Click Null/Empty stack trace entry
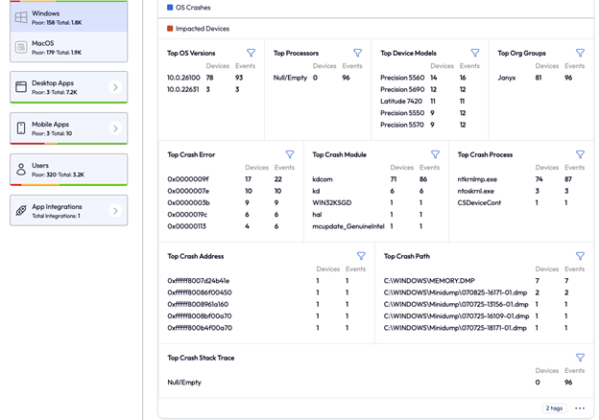Image resolution: width=599 pixels, height=420 pixels. pyautogui.click(x=184, y=383)
